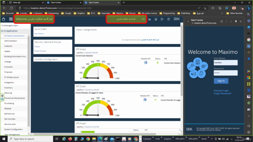Click the Sign Out icon
Viewport: 253px width, 142px height.
pyautogui.click(x=162, y=19)
